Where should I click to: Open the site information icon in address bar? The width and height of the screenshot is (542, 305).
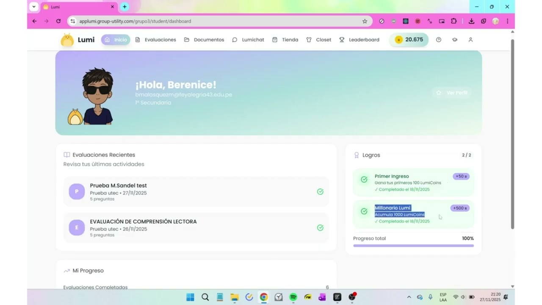pyautogui.click(x=73, y=21)
